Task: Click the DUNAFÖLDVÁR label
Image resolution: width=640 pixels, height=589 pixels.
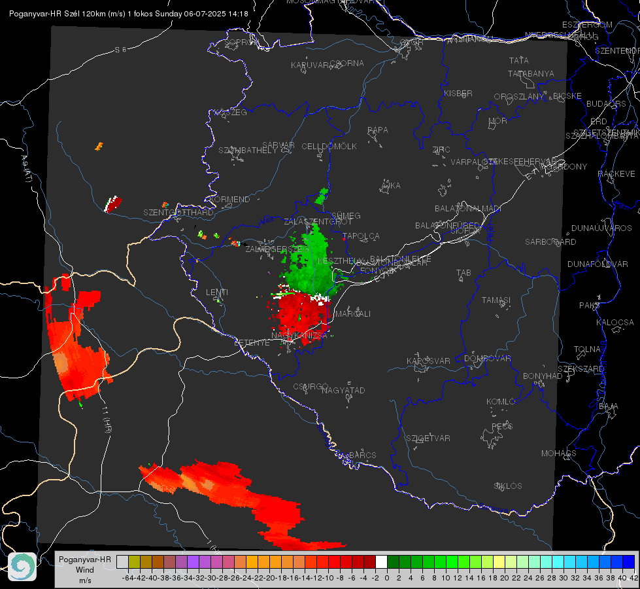Action: [x=598, y=264]
